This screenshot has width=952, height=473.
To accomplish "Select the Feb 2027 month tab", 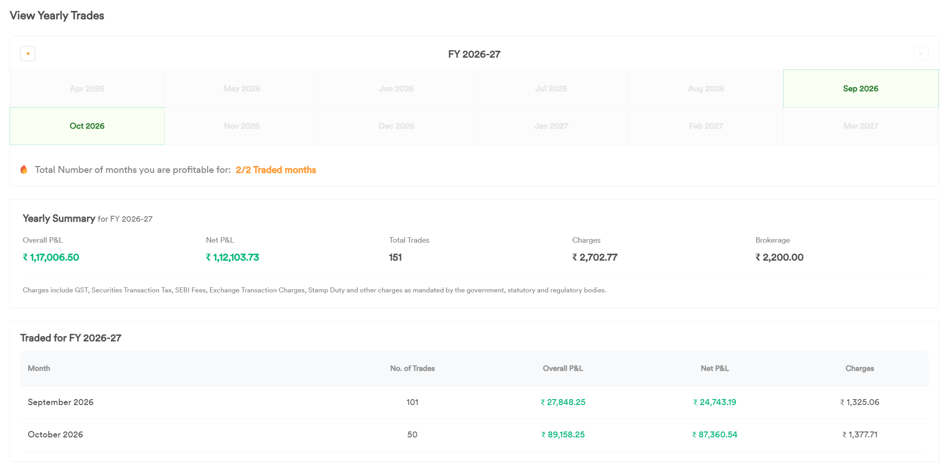I will click(x=706, y=126).
